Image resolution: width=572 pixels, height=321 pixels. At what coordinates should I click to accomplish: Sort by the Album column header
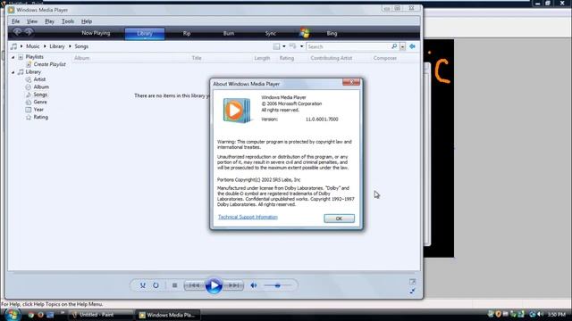point(81,58)
